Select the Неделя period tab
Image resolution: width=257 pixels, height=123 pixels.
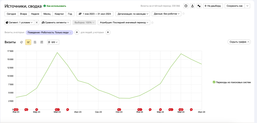pyautogui.click(x=35, y=14)
